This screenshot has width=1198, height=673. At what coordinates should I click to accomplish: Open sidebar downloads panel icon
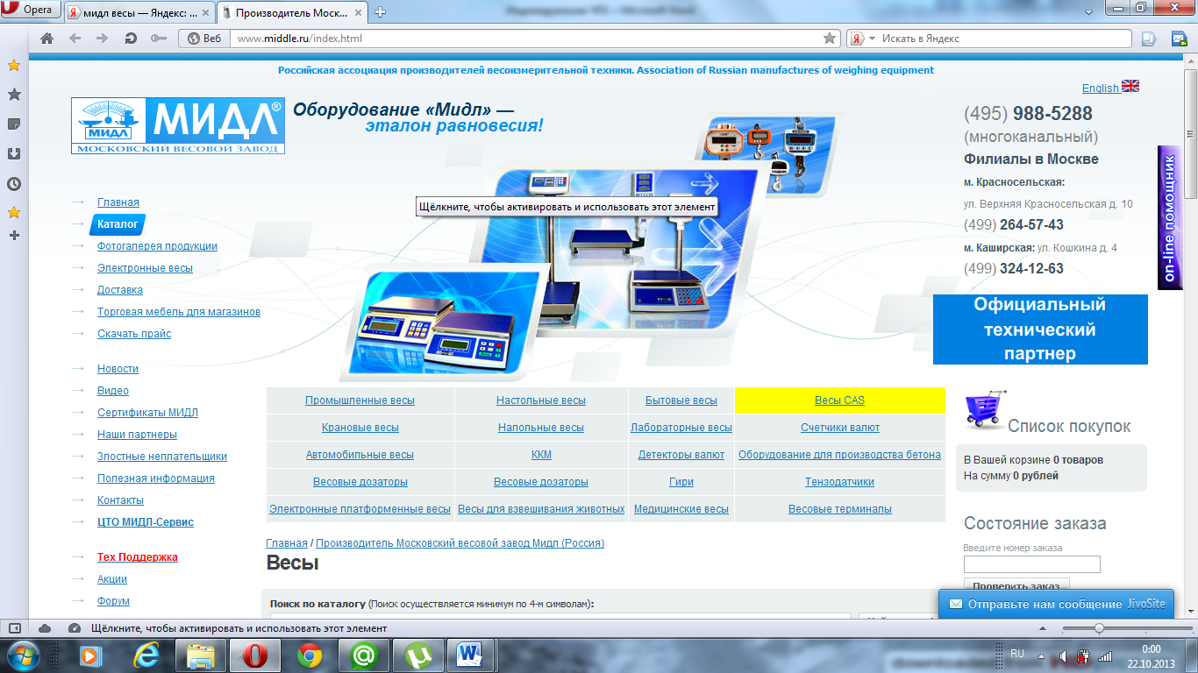[x=14, y=154]
